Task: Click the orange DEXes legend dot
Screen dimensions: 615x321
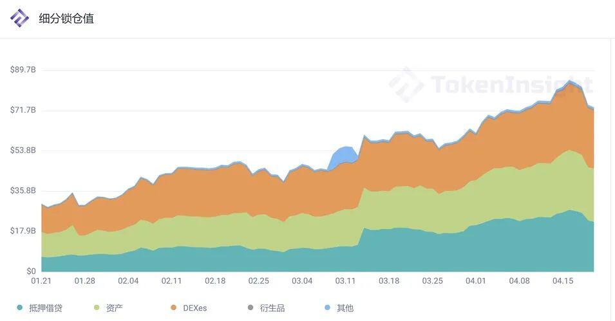Action: (x=173, y=307)
